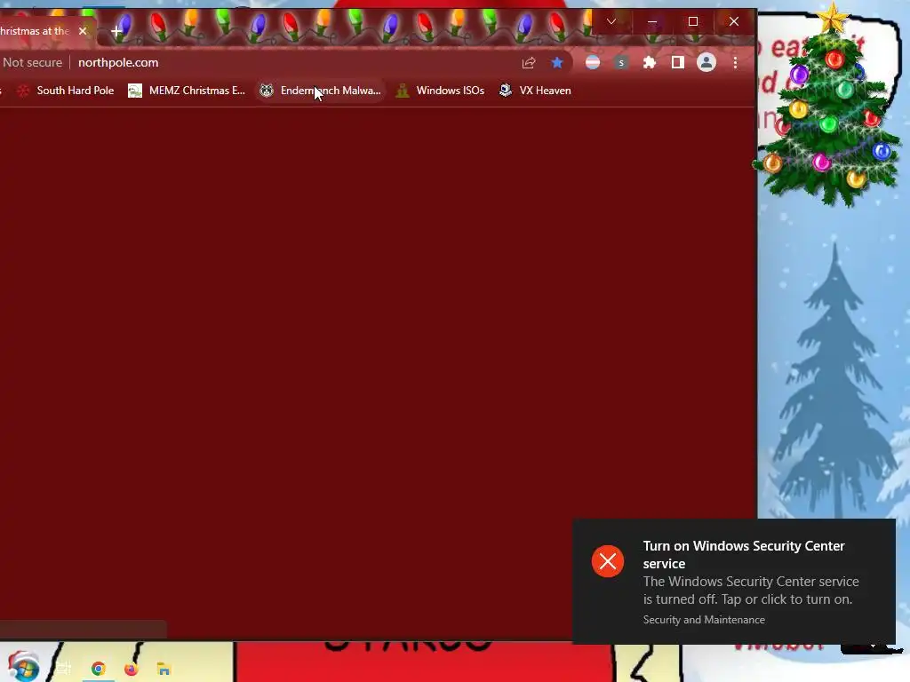Click Security and Maintenance notification source
910x682 pixels.
704,619
